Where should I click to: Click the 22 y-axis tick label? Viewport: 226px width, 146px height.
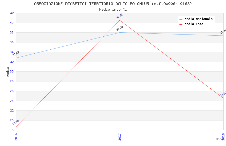[12, 110]
